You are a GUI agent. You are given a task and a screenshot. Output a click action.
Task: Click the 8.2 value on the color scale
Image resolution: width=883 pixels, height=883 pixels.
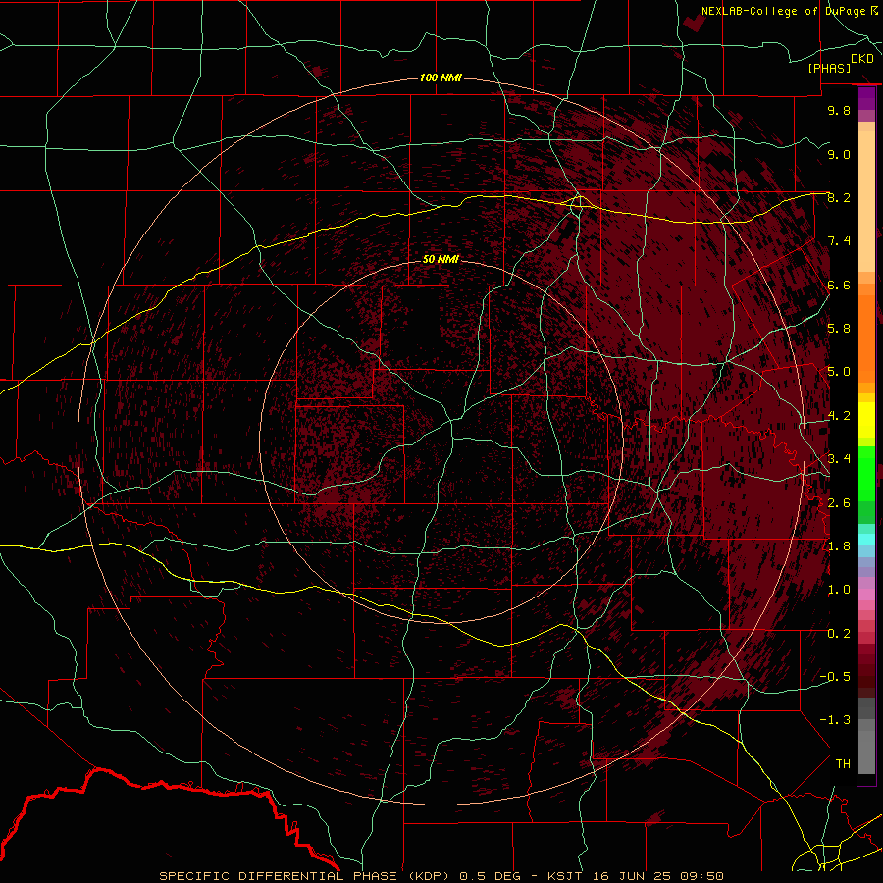[x=839, y=197]
